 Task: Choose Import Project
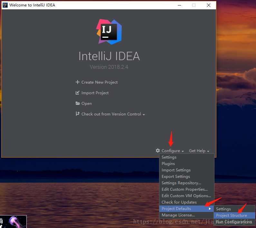(95, 93)
